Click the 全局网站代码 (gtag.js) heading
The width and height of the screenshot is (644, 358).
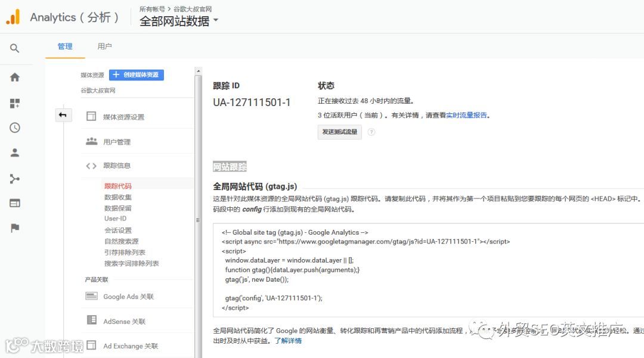tap(255, 186)
